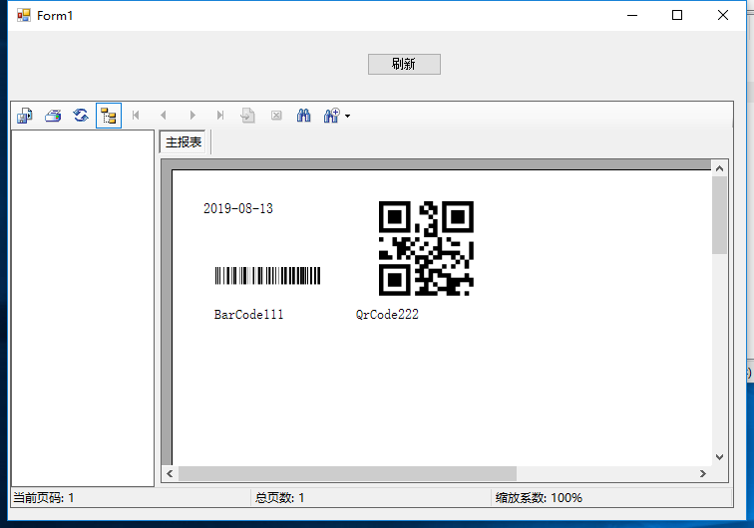This screenshot has width=754, height=528.
Task: Click 缩放系数: 100% in status bar
Action: pos(539,498)
